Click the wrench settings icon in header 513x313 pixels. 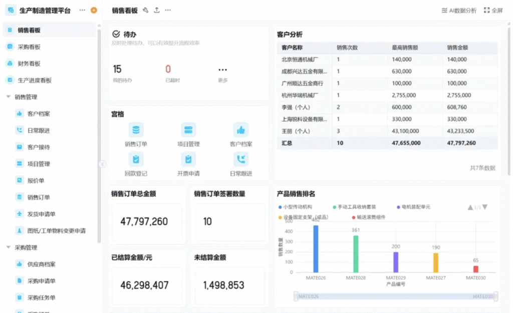point(146,10)
